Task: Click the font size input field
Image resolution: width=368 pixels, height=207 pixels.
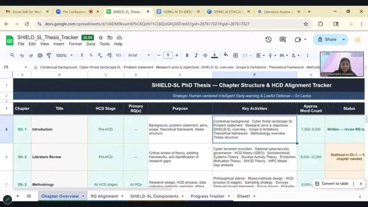Action: pos(168,56)
